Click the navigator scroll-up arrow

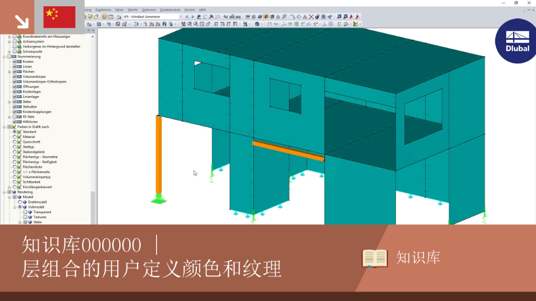tap(93, 37)
